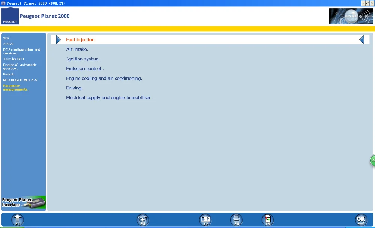Click the F1 up-arrow back button

(x=18, y=220)
